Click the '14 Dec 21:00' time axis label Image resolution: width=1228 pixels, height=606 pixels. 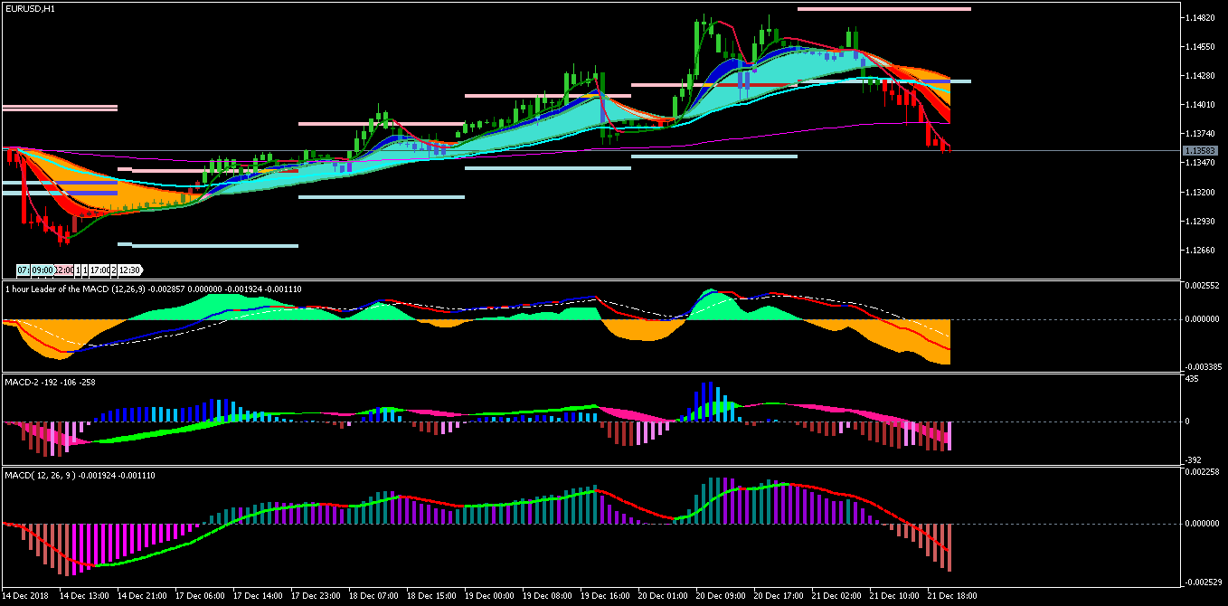click(142, 597)
